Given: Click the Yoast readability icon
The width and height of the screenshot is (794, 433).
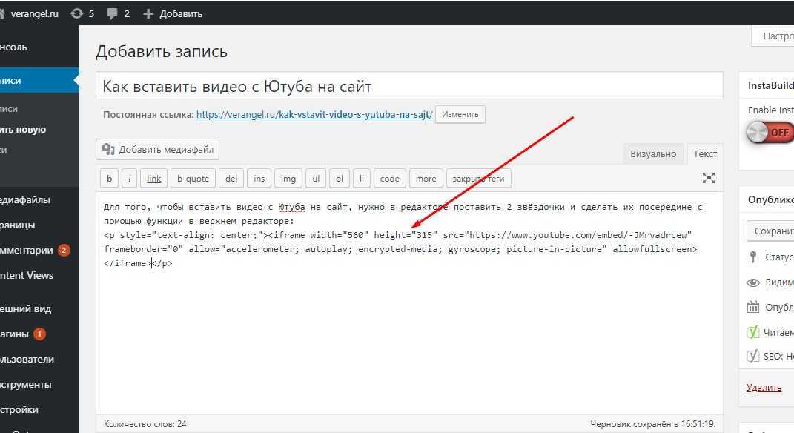Looking at the screenshot, I should pos(753,332).
